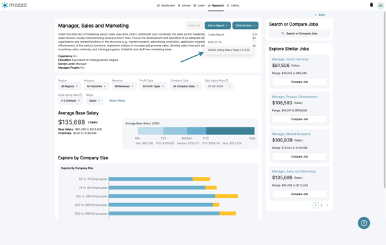Image resolution: width=386 pixels, height=245 pixels.
Task: Open the Salary wage dropdown
Action: point(95,100)
